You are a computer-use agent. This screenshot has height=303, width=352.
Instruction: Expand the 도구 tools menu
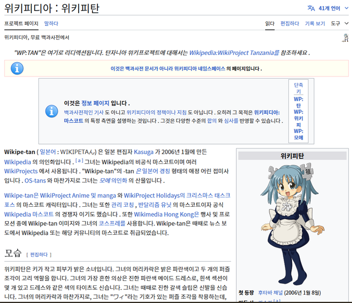339,23
